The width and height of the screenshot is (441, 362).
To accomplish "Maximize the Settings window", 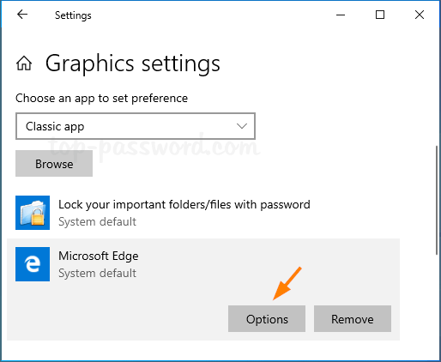I will 380,15.
